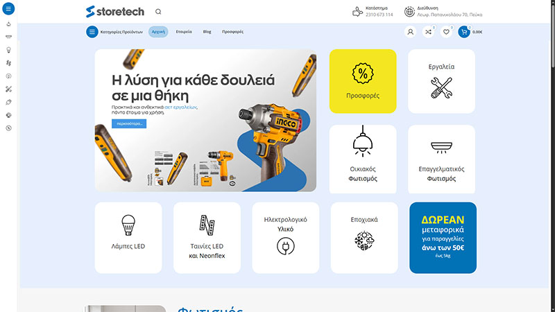The height and width of the screenshot is (312, 555).
Task: Open the Προσφορές navigation menu item
Action: (232, 32)
